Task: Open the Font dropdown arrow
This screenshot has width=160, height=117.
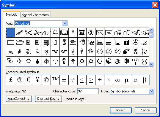Action: click(x=65, y=23)
